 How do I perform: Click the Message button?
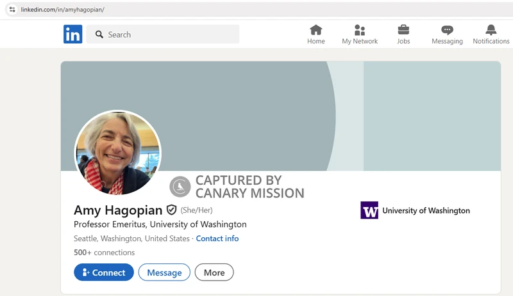164,272
